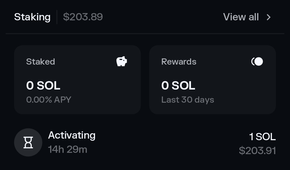
Task: Expand the Activating stake entry
Action: [x=145, y=142]
